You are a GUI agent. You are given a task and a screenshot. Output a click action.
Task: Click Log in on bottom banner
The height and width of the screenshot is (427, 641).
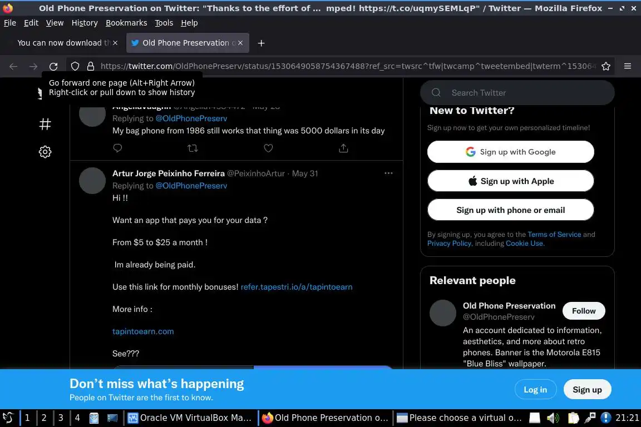coord(535,390)
